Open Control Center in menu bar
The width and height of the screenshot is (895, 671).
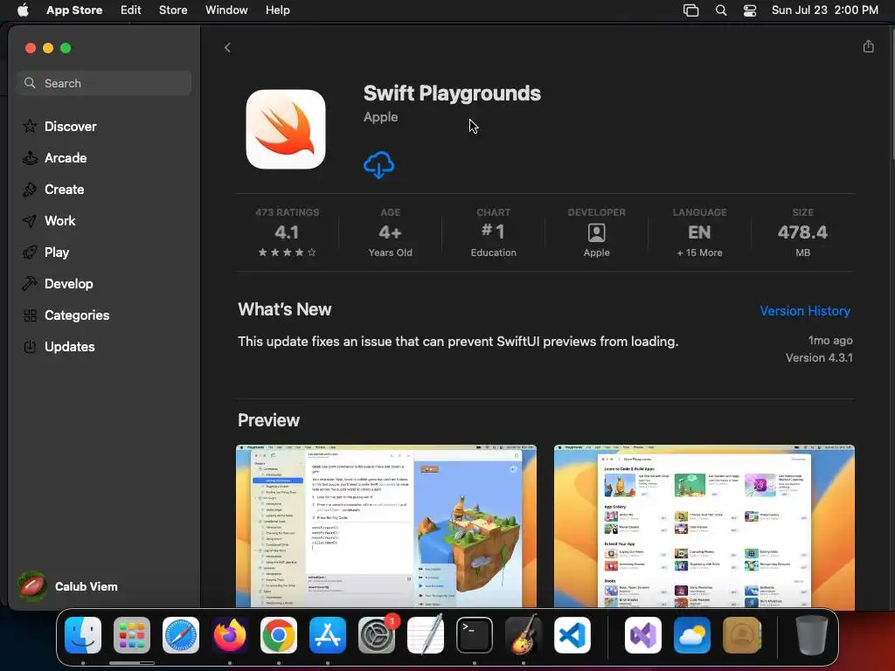tap(749, 10)
